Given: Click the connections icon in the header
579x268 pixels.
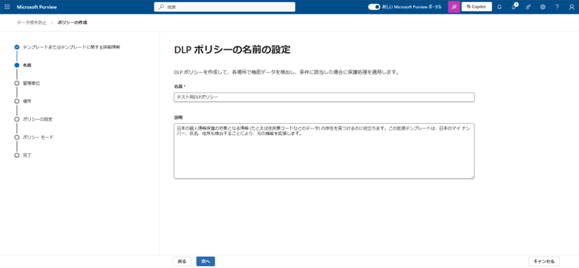Looking at the screenshot, I should [x=528, y=7].
